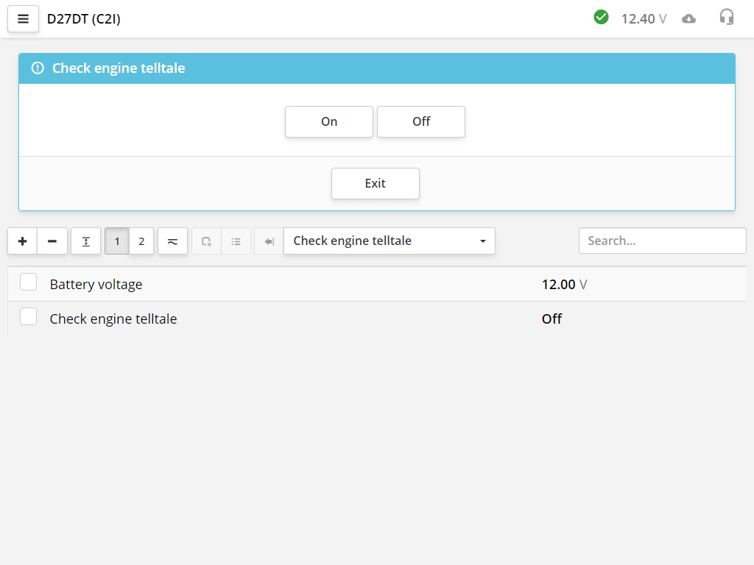Click the plus button in the toolbar
This screenshot has height=565, width=754.
22,241
